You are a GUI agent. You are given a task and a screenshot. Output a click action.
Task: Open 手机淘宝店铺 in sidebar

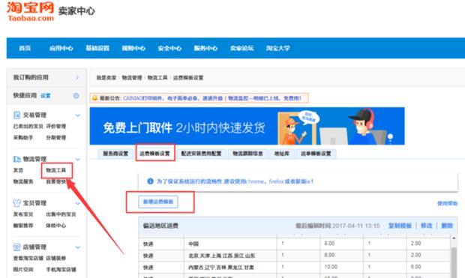61,270
